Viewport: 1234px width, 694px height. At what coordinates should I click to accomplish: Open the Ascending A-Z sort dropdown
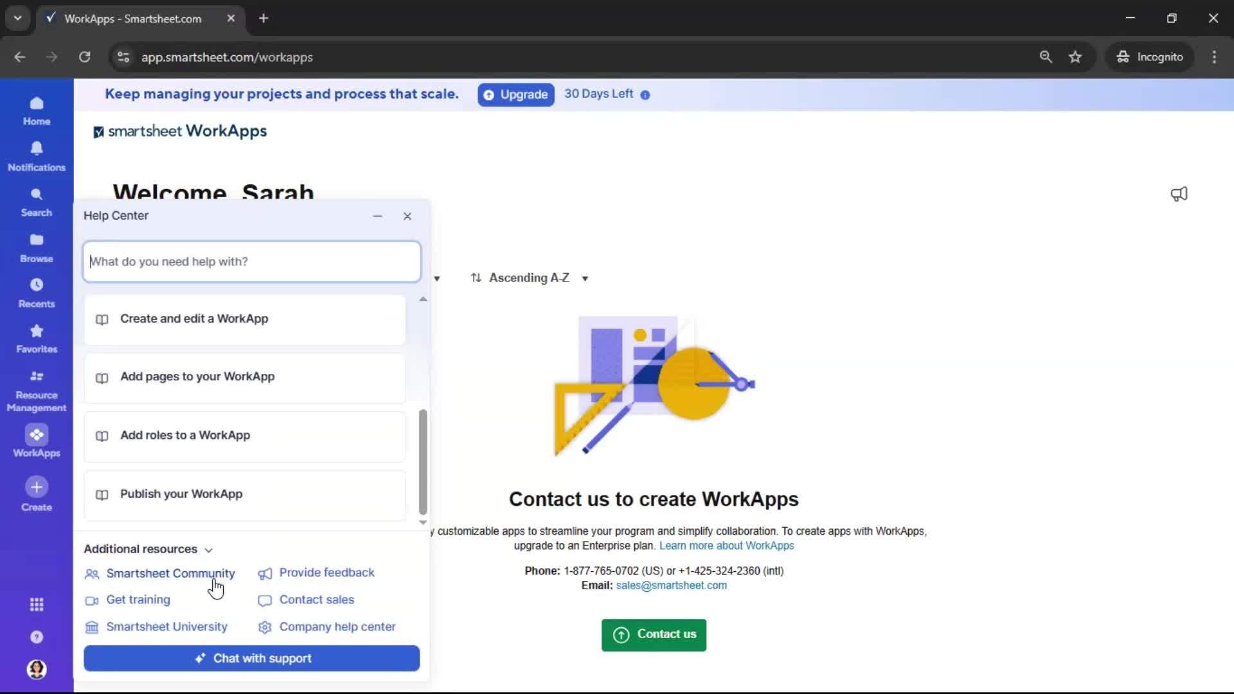(x=529, y=278)
